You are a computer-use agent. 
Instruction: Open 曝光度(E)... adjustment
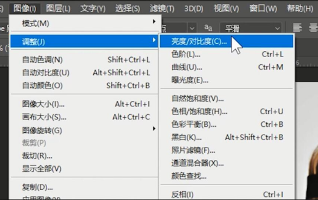click(227, 80)
